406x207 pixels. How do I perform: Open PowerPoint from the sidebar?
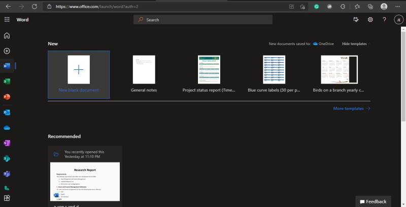pyautogui.click(x=7, y=97)
